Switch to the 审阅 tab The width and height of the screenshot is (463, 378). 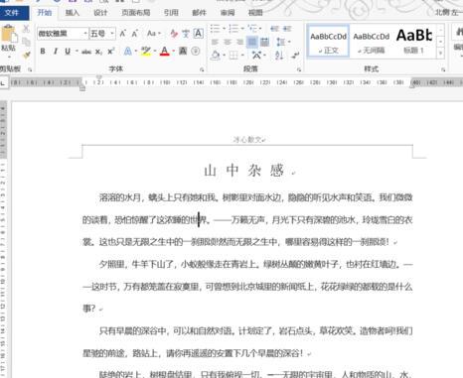tap(228, 13)
